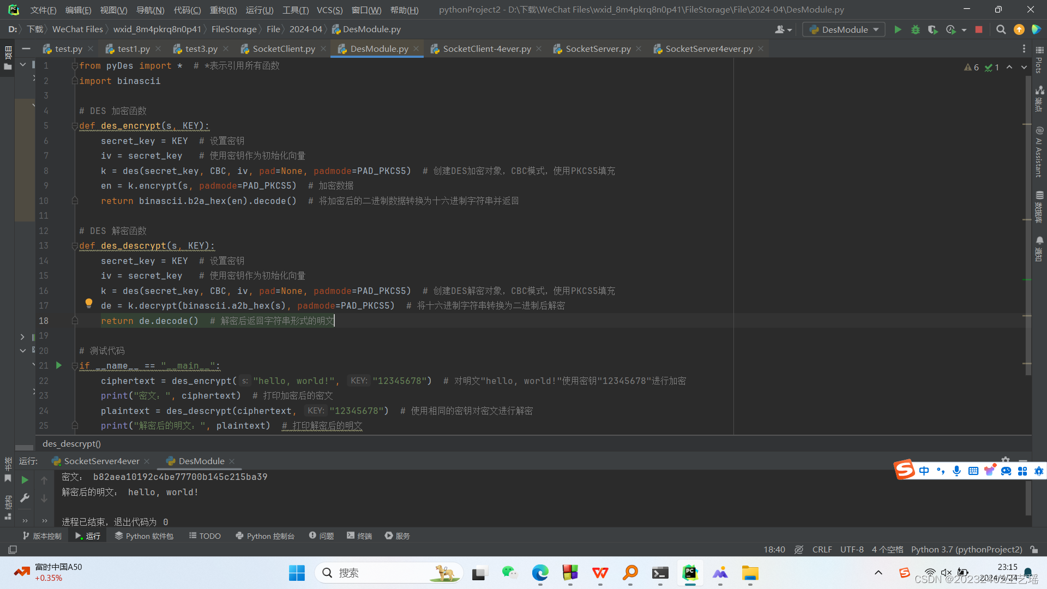Open the tab list three-dots menu

click(x=1024, y=49)
